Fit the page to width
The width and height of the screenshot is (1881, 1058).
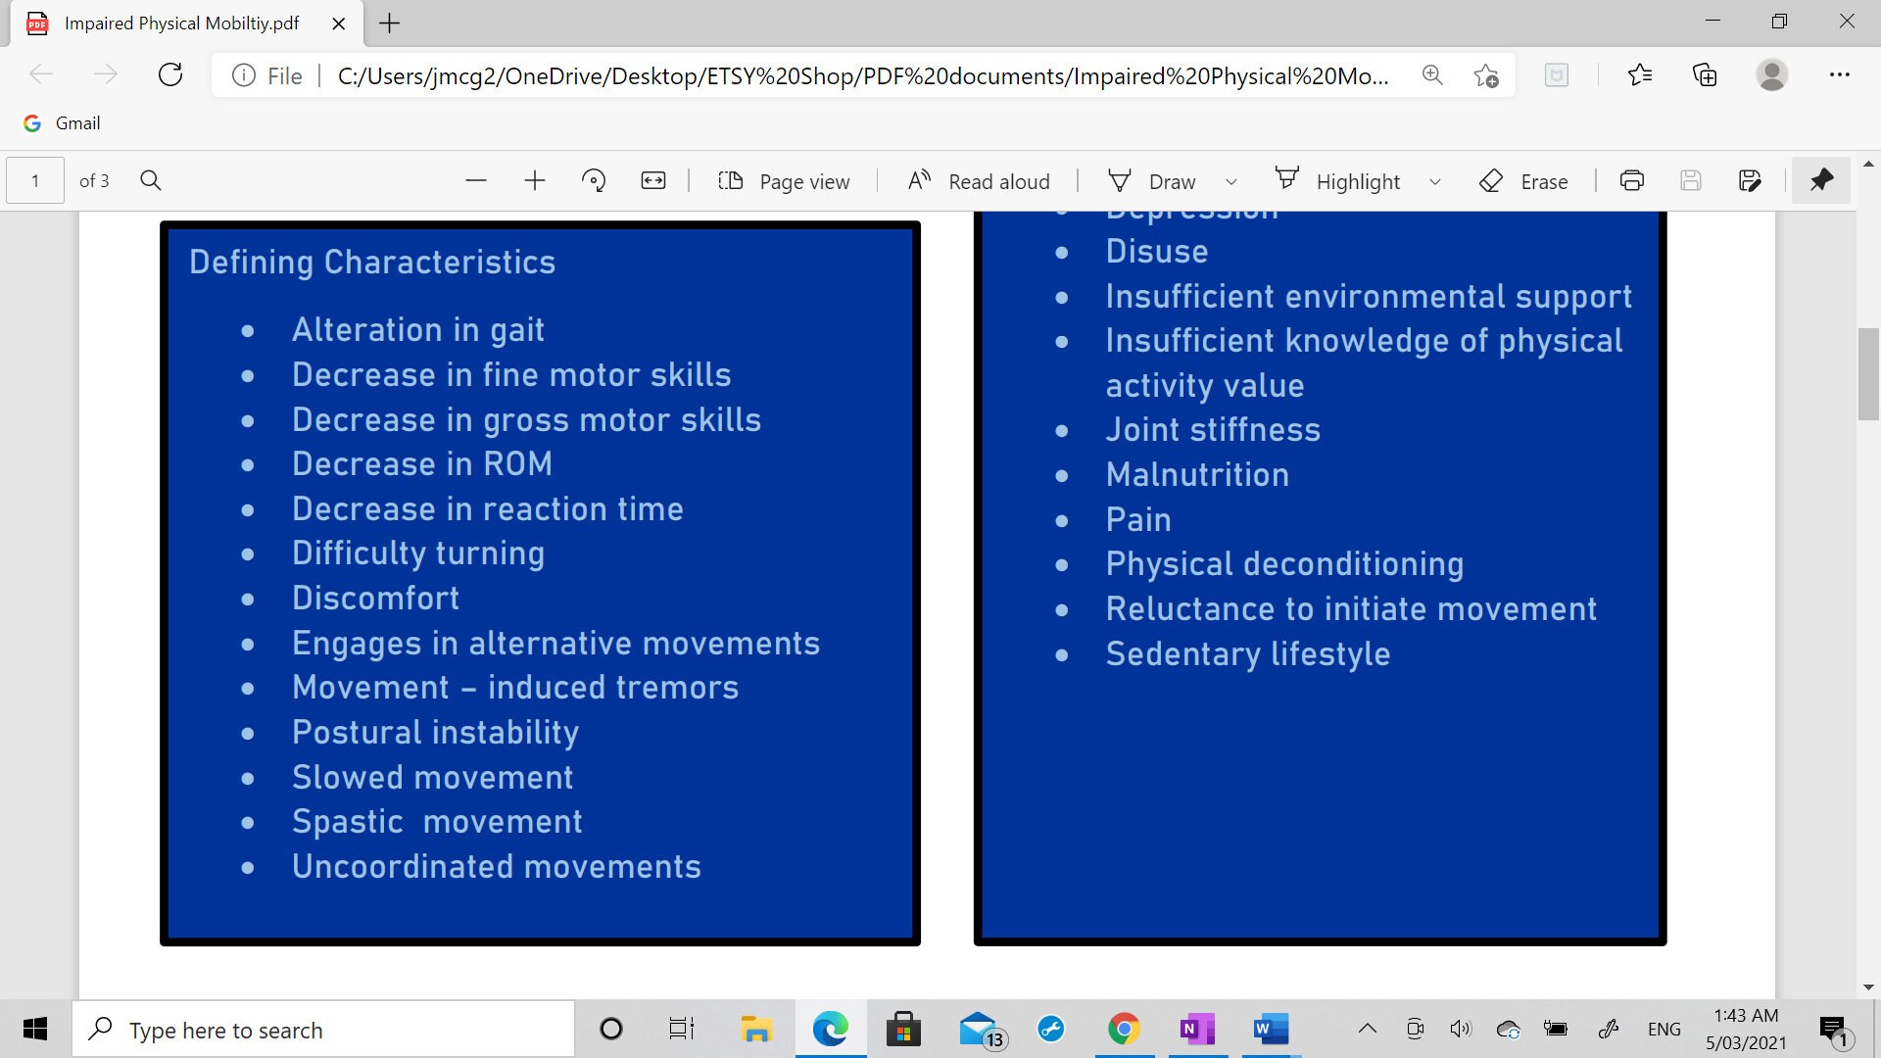pos(652,180)
